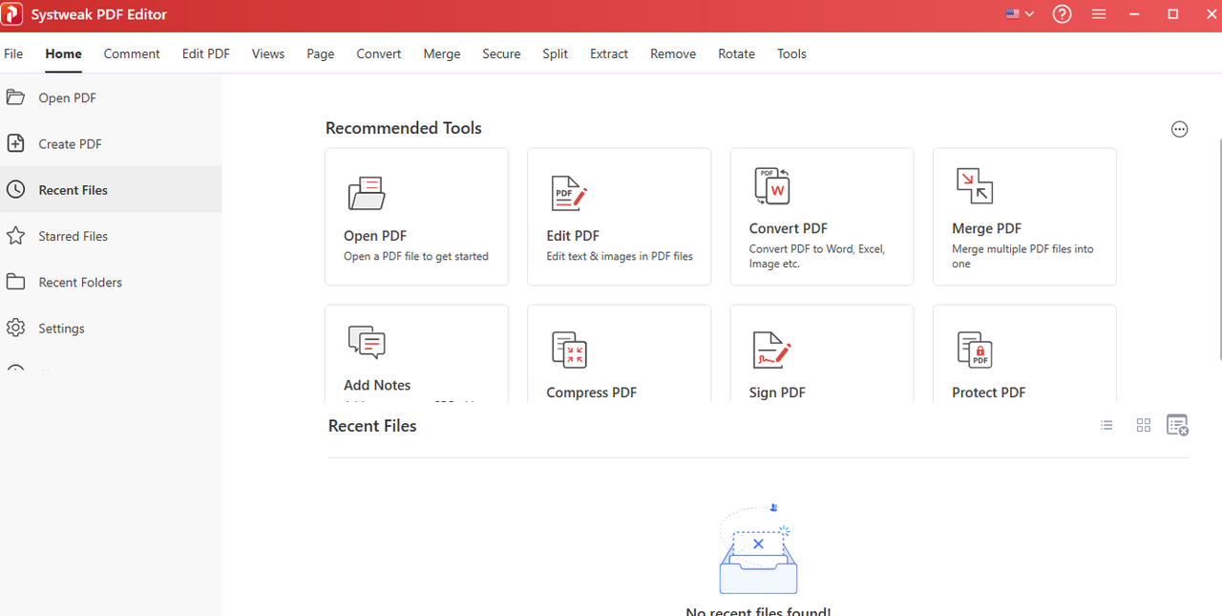Click 'Edit text & images in PDF files' text
This screenshot has height=616, width=1222.
[620, 256]
